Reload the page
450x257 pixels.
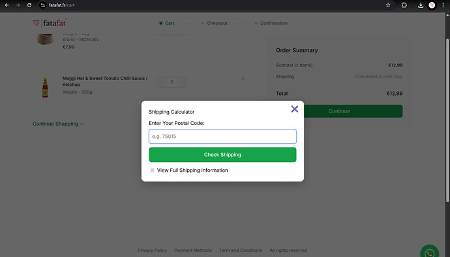coord(29,5)
